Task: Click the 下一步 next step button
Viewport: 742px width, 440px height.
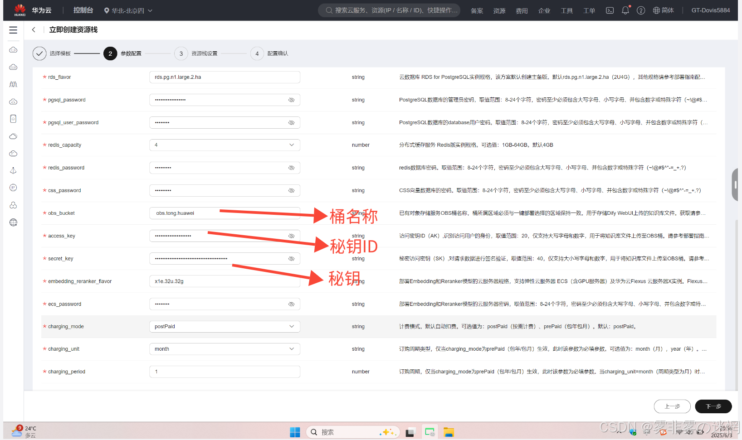Action: [x=713, y=406]
